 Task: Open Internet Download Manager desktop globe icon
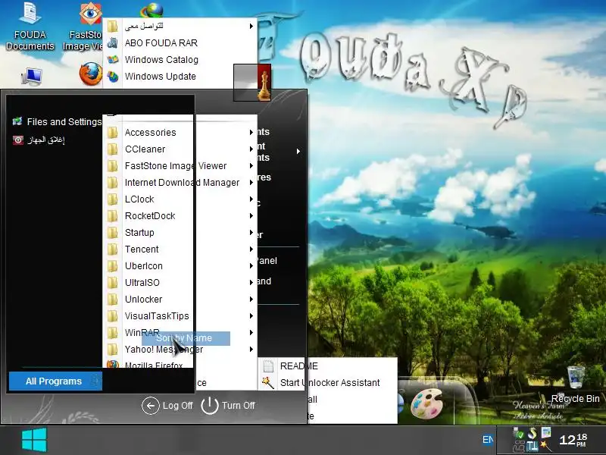point(151,9)
